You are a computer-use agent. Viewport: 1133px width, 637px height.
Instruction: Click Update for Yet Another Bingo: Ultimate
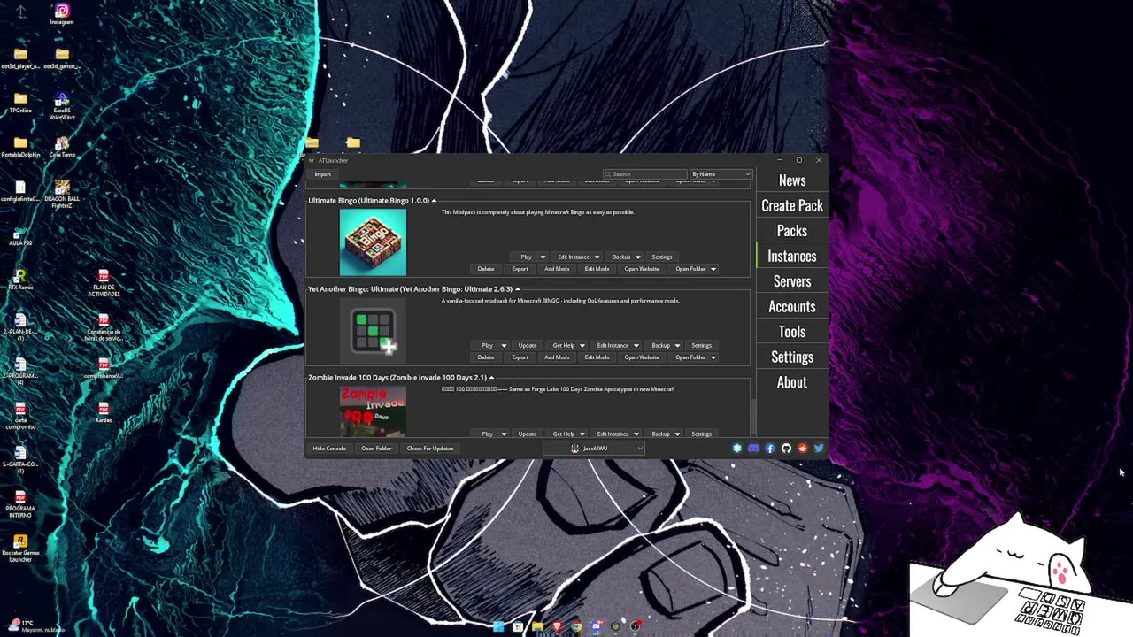click(528, 346)
